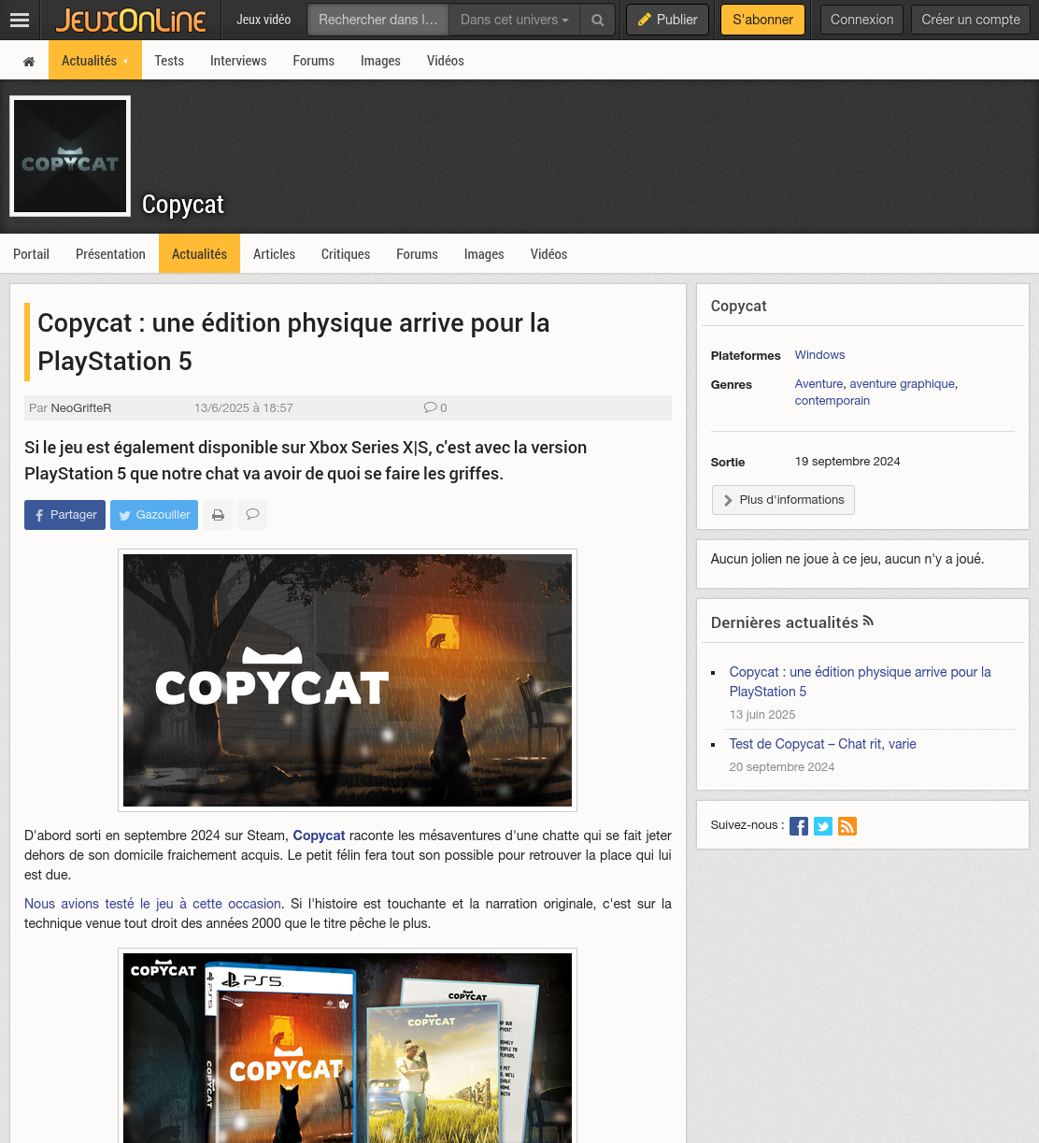Click the '19 septembre 2024' release date
Screen dimensions: 1039x1143
(847, 462)
